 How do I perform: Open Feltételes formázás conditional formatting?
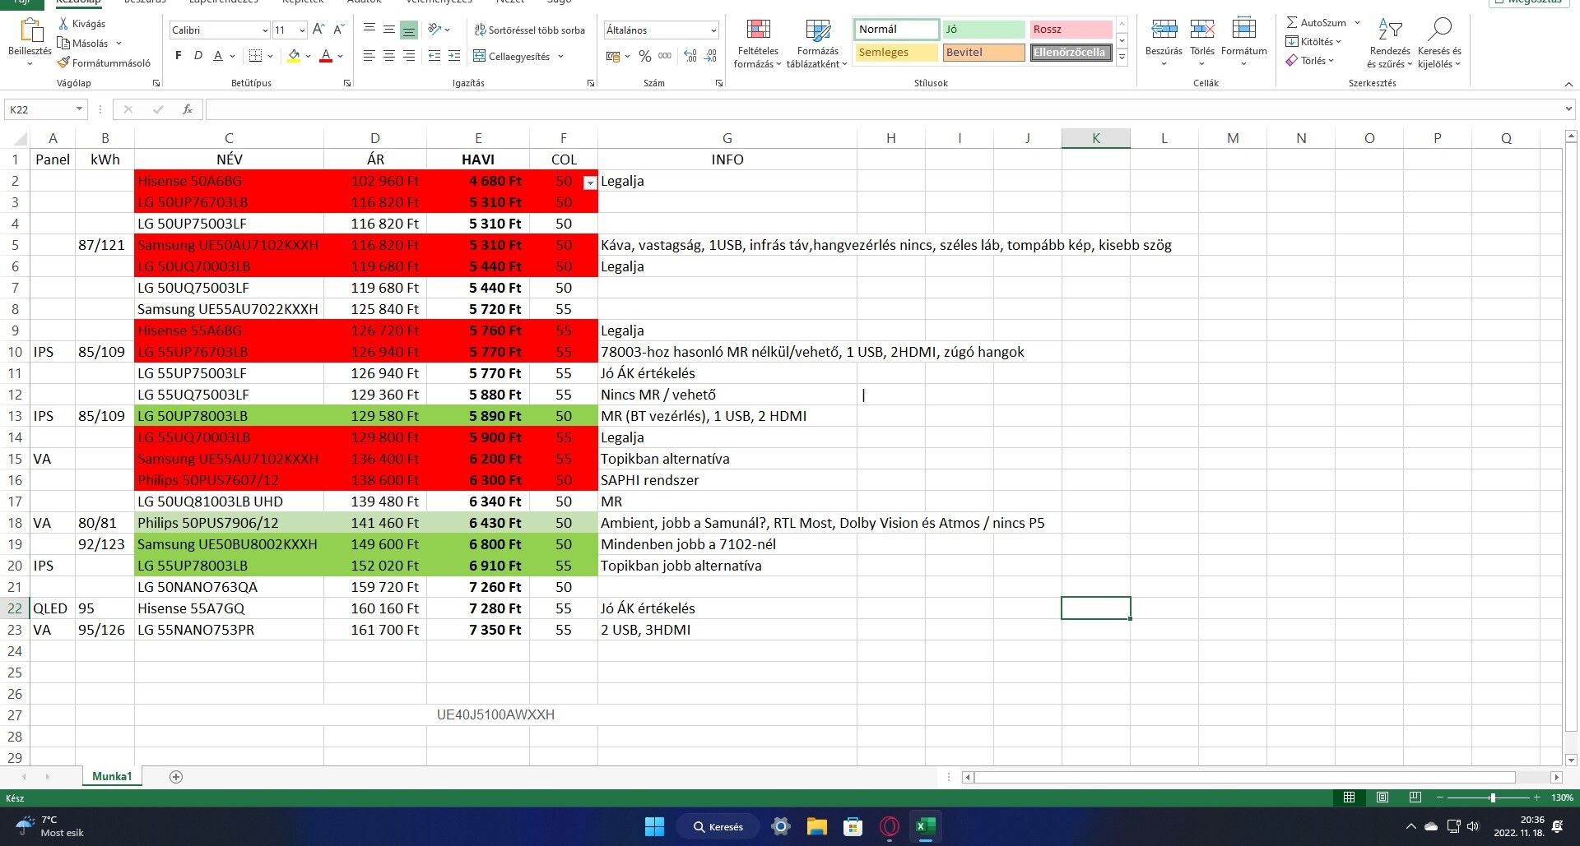coord(758,43)
